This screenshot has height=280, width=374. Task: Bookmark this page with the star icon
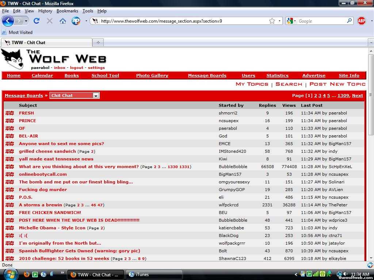point(272,21)
